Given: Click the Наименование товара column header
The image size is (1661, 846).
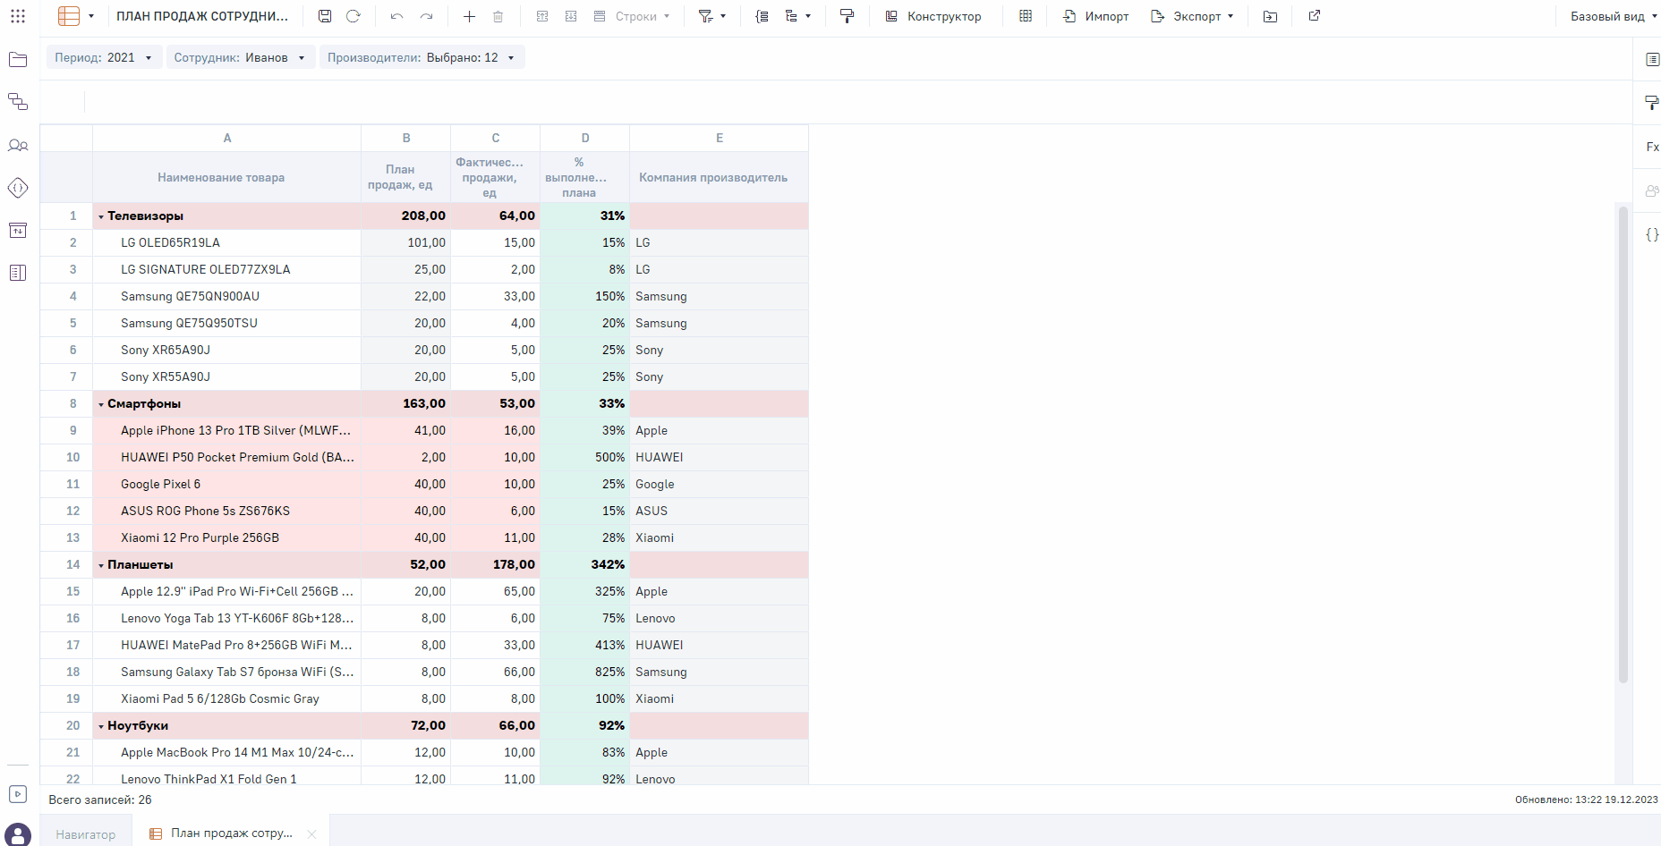Looking at the screenshot, I should [227, 177].
